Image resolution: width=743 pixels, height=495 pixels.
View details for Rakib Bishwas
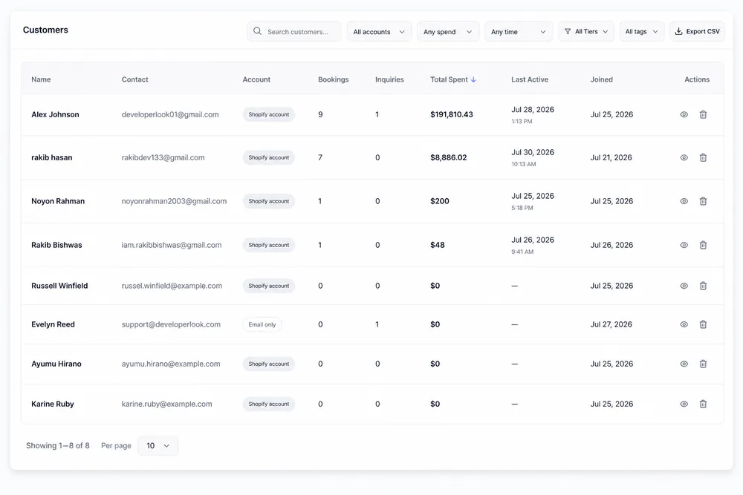pyautogui.click(x=684, y=245)
